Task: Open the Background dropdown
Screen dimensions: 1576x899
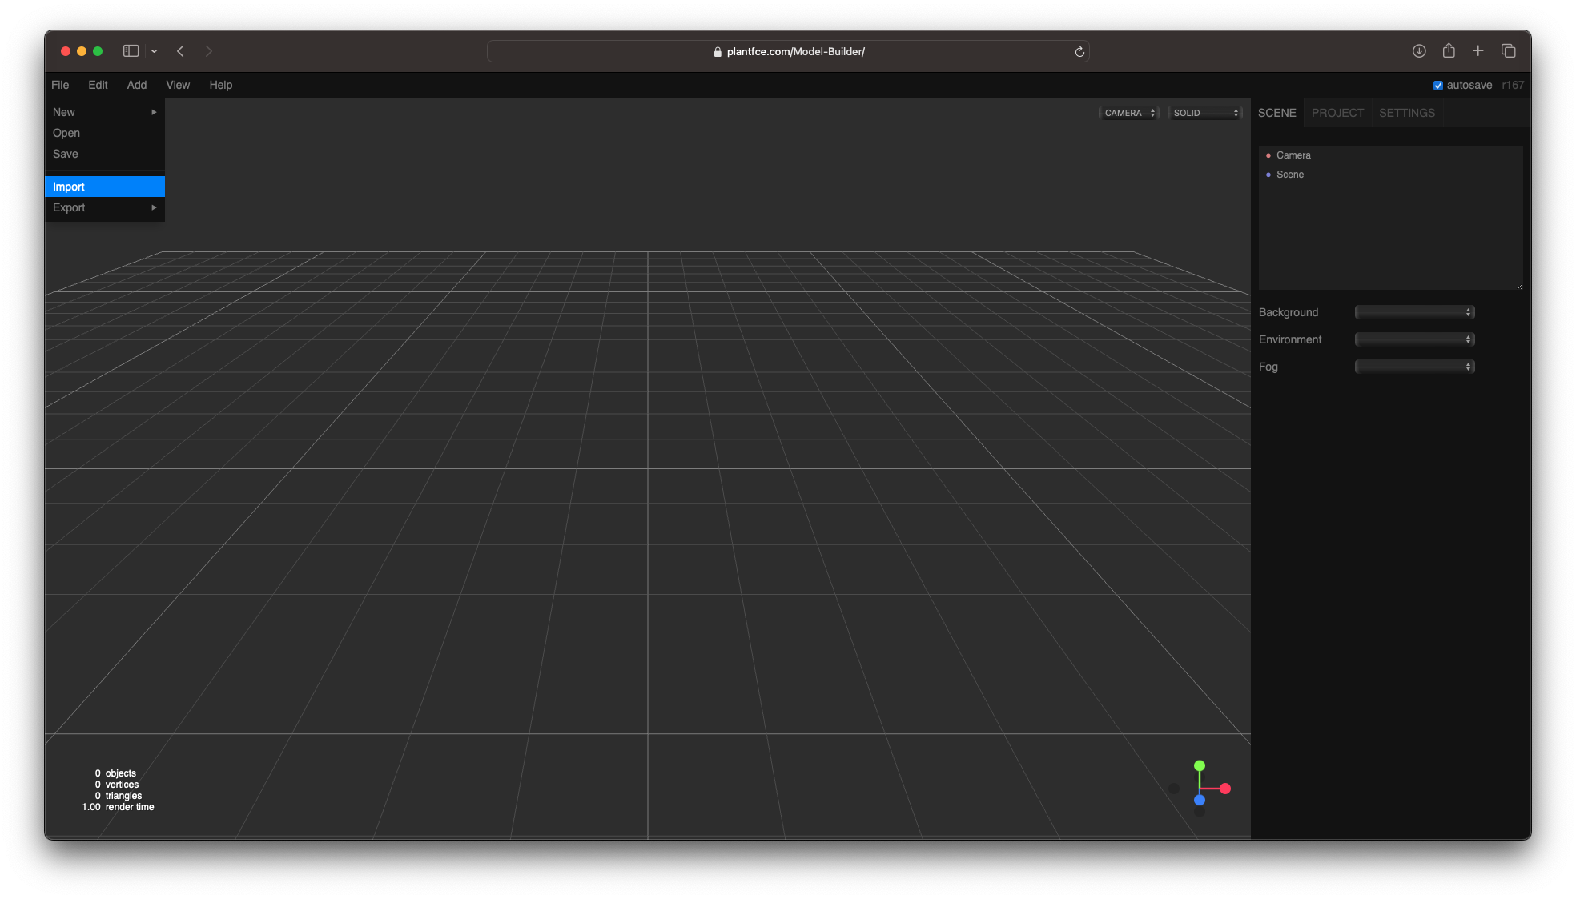Action: (1413, 312)
